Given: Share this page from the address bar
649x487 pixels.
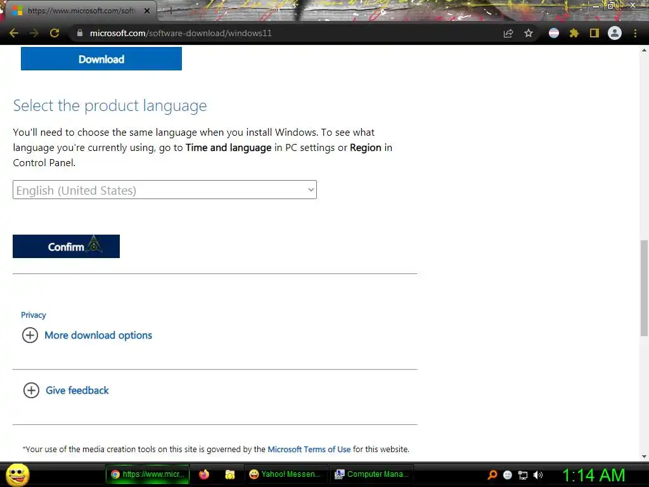Looking at the screenshot, I should pos(508,33).
